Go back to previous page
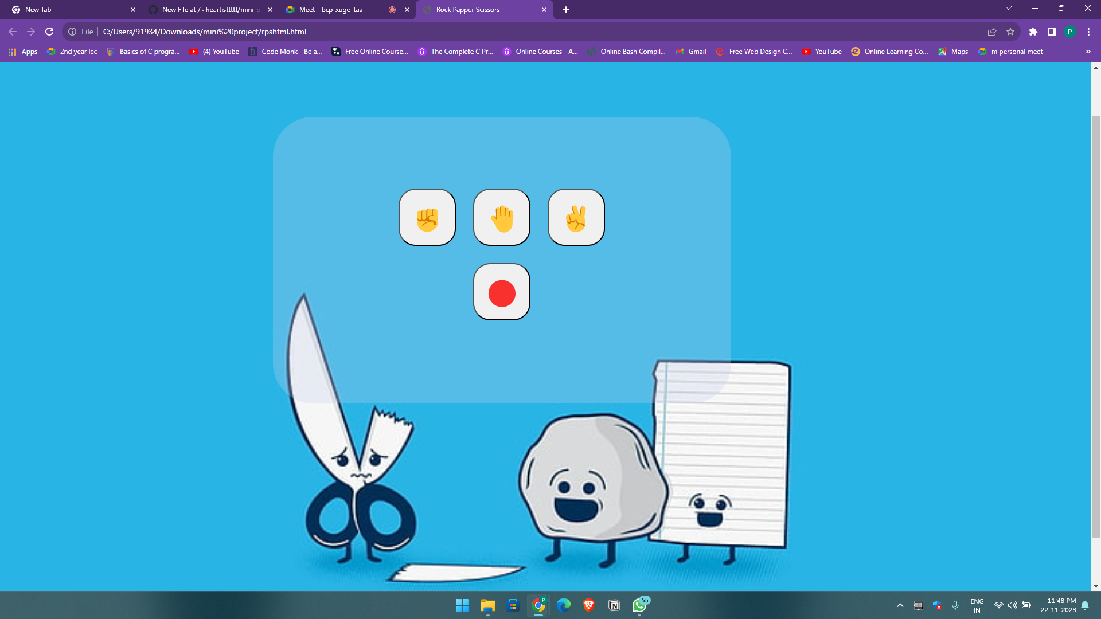The height and width of the screenshot is (619, 1101). coord(13,32)
